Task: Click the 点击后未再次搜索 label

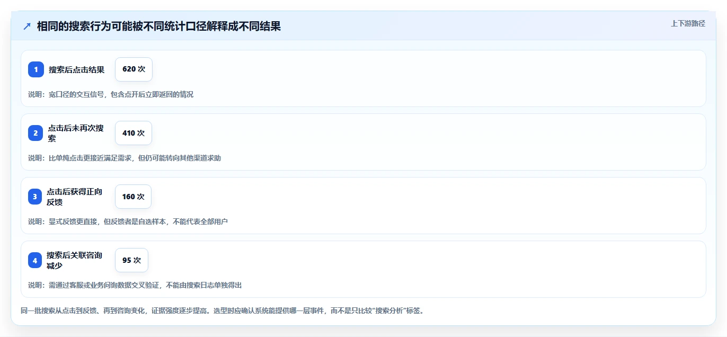Action: click(76, 133)
